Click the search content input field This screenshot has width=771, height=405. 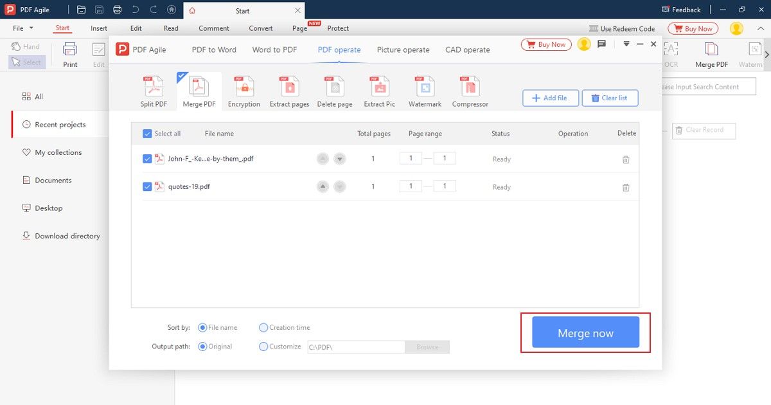click(x=709, y=87)
